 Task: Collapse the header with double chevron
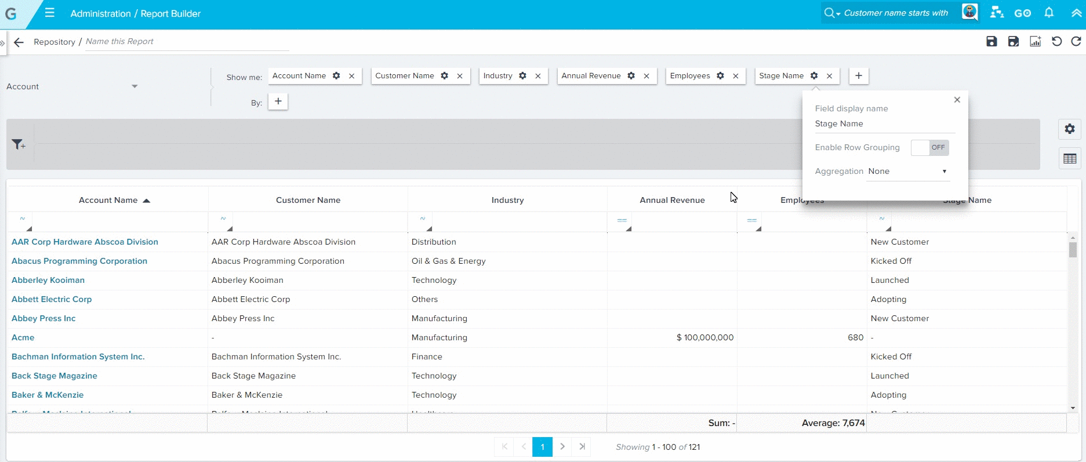[x=1076, y=13]
